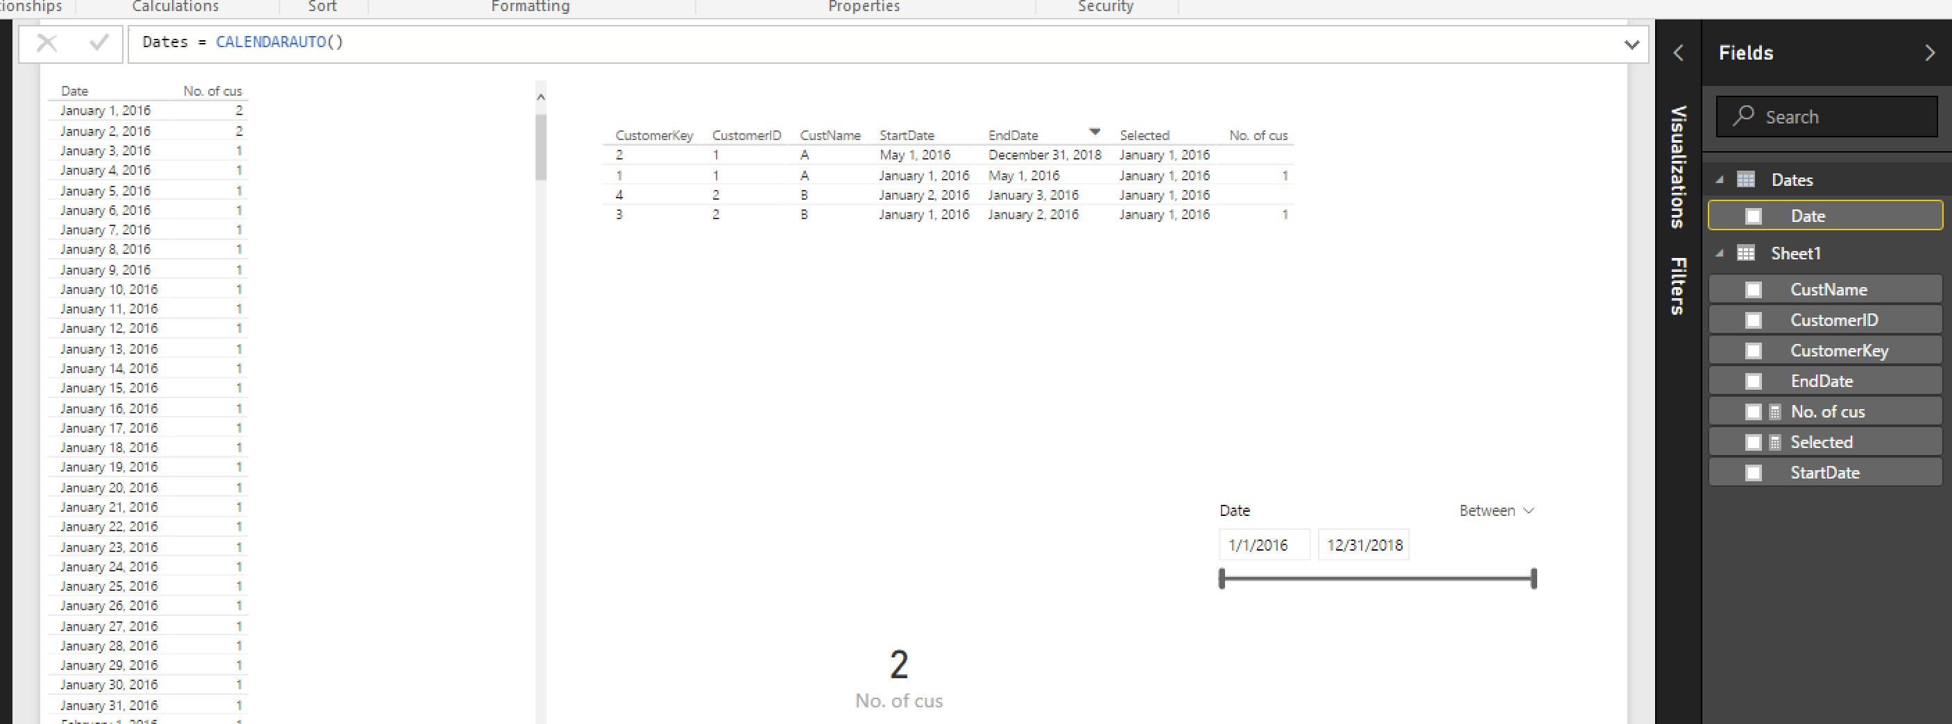Click the calculator icon beside No. of cus
Image resolution: width=1952 pixels, height=724 pixels.
1774,412
